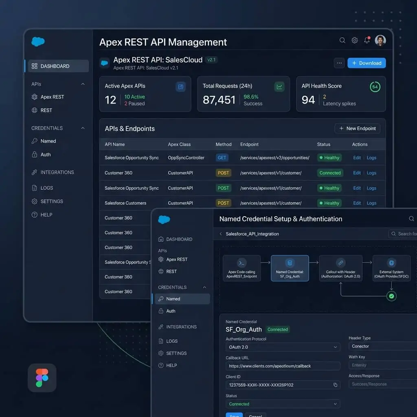Select the Named Credential SF_Org_Auth flow node
The image size is (417, 417).
(x=290, y=268)
